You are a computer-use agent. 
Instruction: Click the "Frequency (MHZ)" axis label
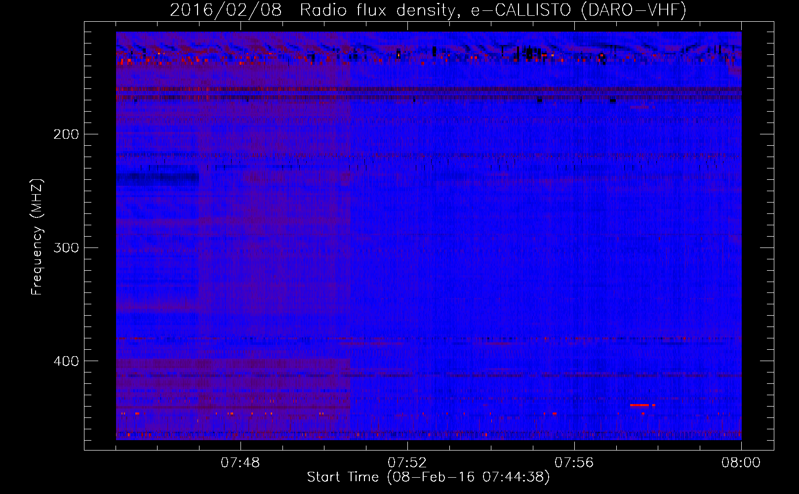(37, 237)
